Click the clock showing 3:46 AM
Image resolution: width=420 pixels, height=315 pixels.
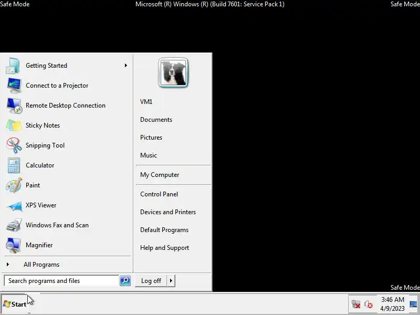[393, 300]
